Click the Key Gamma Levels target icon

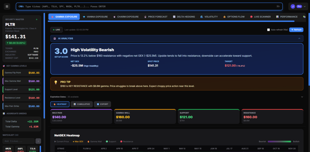click(4, 66)
